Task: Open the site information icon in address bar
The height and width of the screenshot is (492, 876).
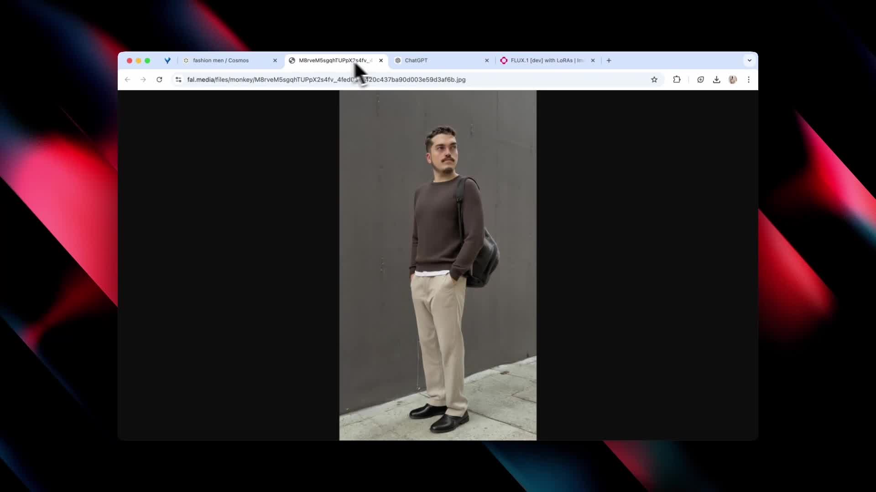Action: coord(178,80)
